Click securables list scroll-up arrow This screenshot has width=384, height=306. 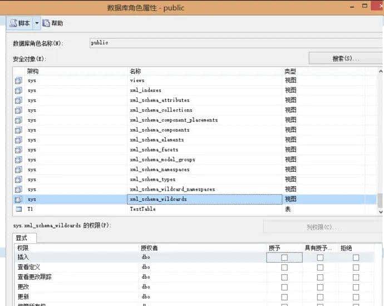(381, 71)
